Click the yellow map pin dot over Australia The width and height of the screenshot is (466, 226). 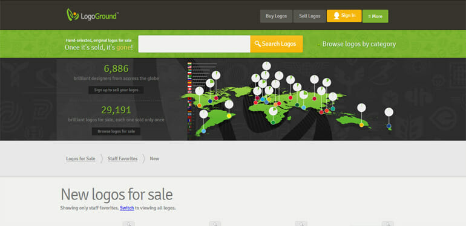[361, 125]
